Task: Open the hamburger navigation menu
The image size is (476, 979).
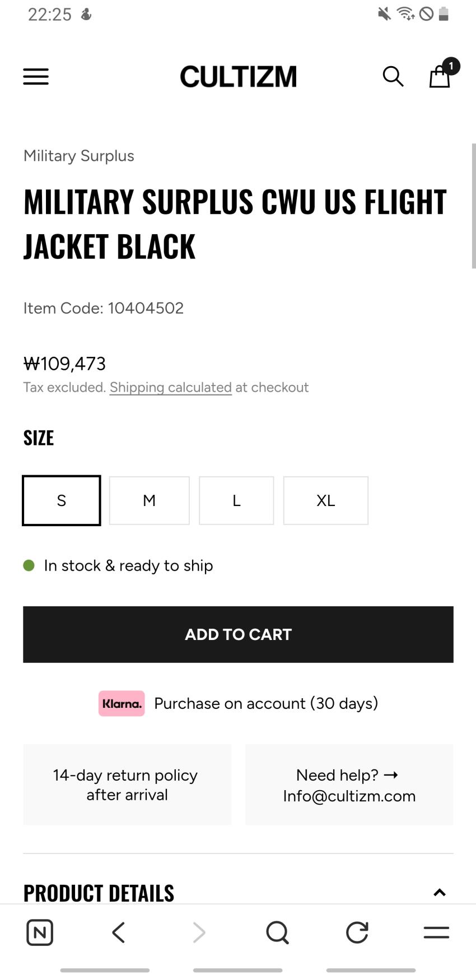Action: click(x=36, y=76)
